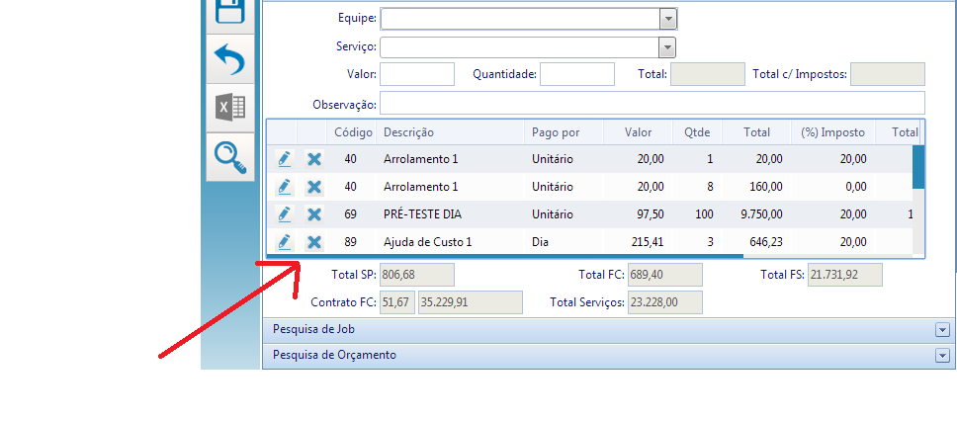Screen dimensions: 957x421
Task: Select the Total FS value 21.731,92
Action: click(x=845, y=275)
